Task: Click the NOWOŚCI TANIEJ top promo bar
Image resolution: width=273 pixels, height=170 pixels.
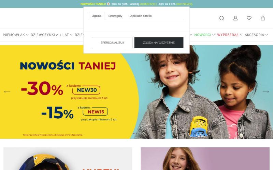Action: tap(136, 4)
